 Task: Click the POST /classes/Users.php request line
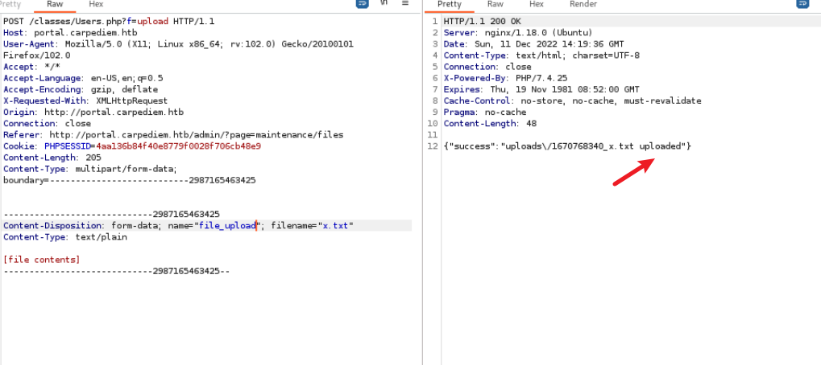point(109,22)
